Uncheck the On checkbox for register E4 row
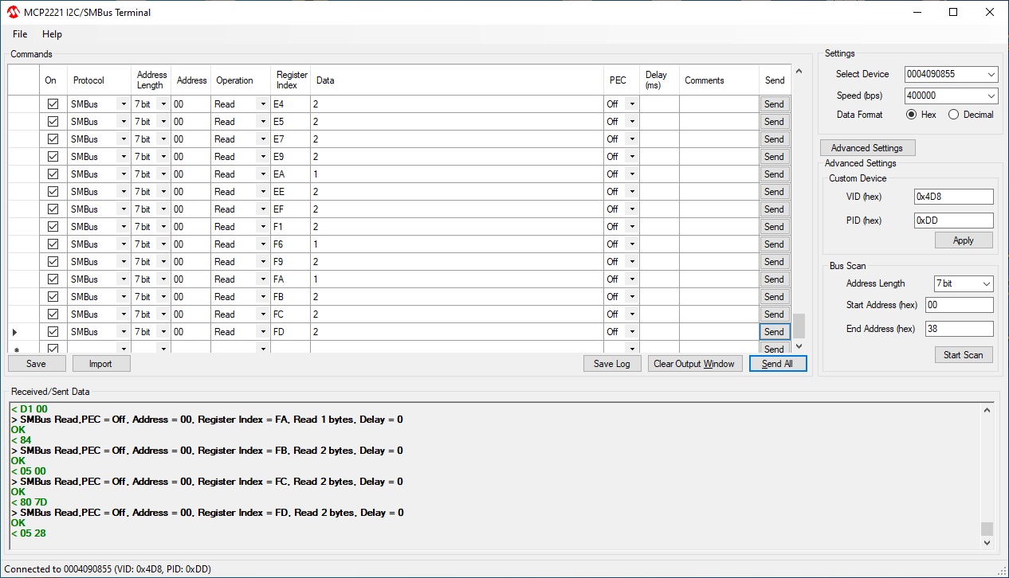Image resolution: width=1009 pixels, height=578 pixels. click(53, 104)
